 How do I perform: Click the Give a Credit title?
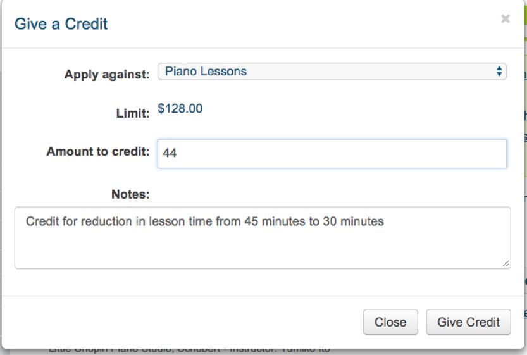(x=61, y=24)
